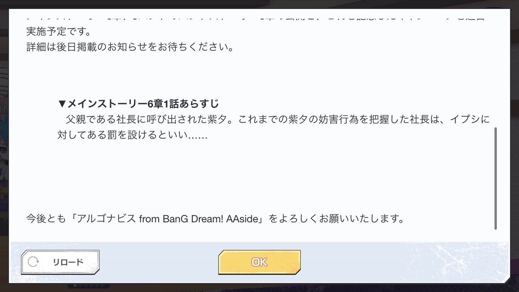Click the ▼ triangle before メインストーリー heading

(x=61, y=104)
